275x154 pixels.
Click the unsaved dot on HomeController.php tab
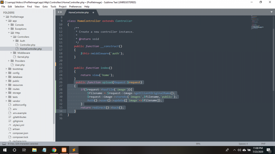pyautogui.click(x=93, y=13)
